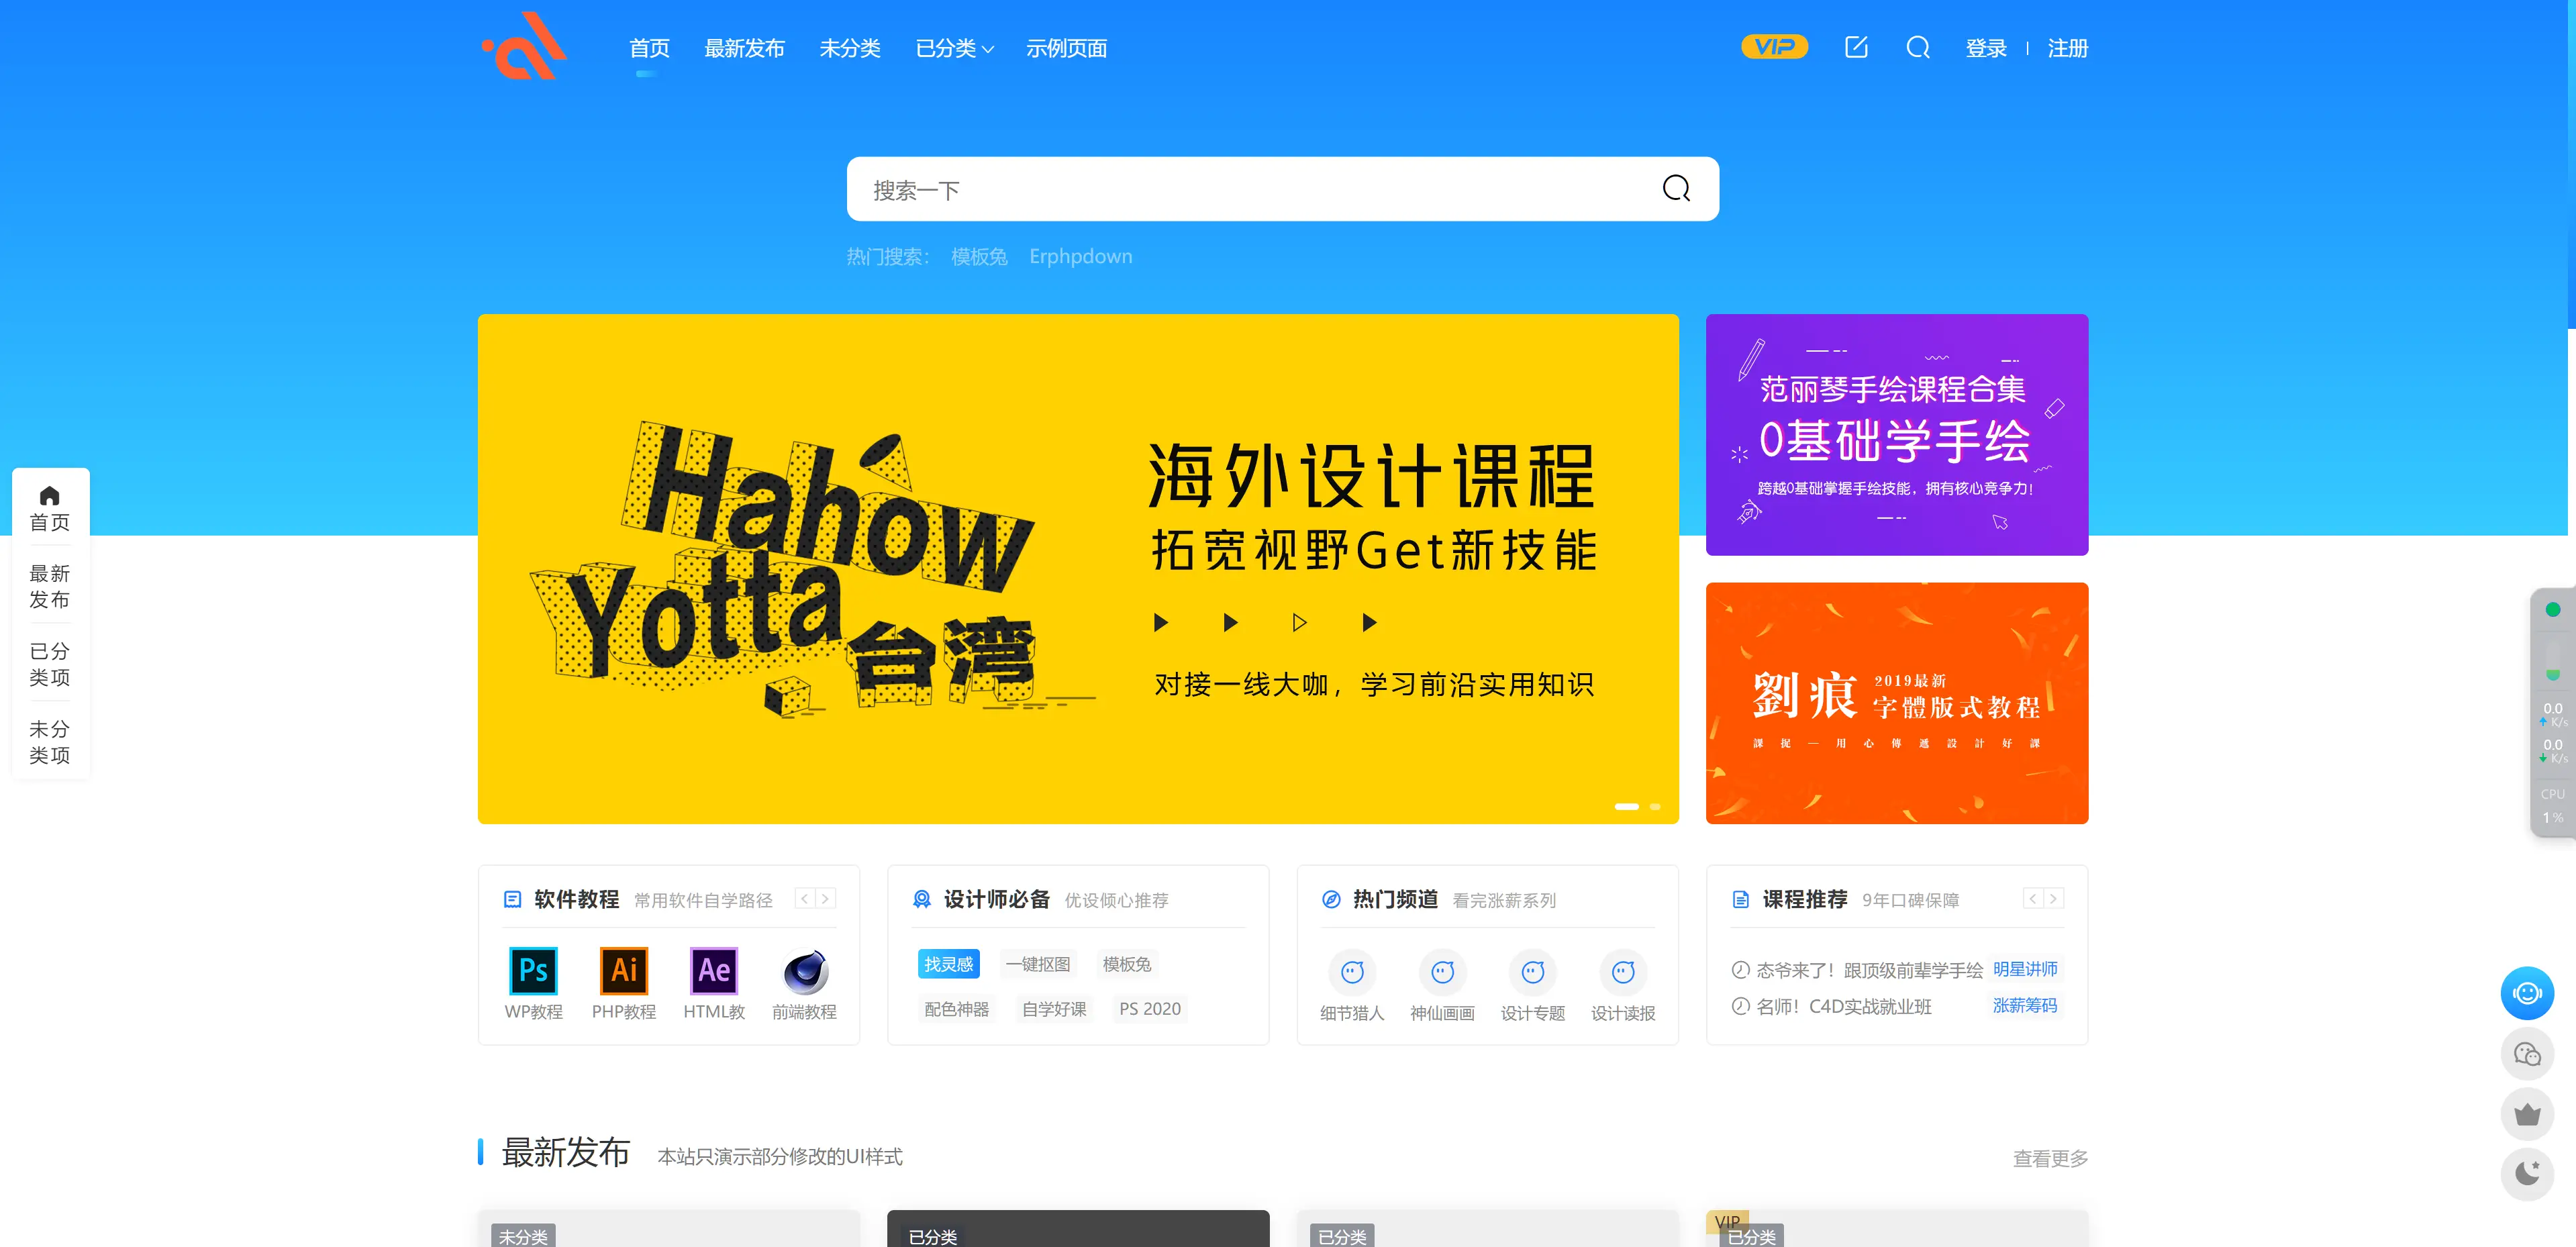This screenshot has height=1247, width=2576.
Task: Click the After Effects HTML教 icon
Action: click(713, 971)
